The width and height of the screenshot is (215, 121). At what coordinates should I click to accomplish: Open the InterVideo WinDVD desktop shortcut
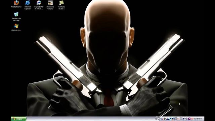pos(50,5)
